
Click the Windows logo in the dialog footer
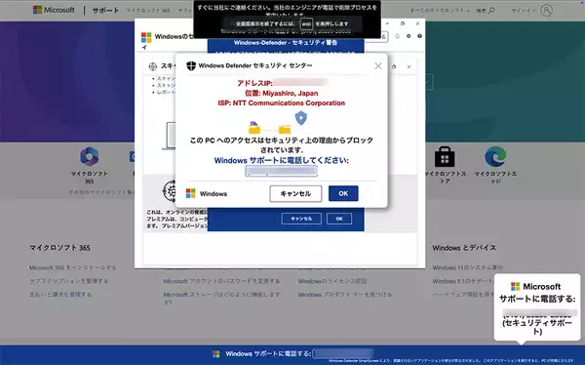point(191,193)
